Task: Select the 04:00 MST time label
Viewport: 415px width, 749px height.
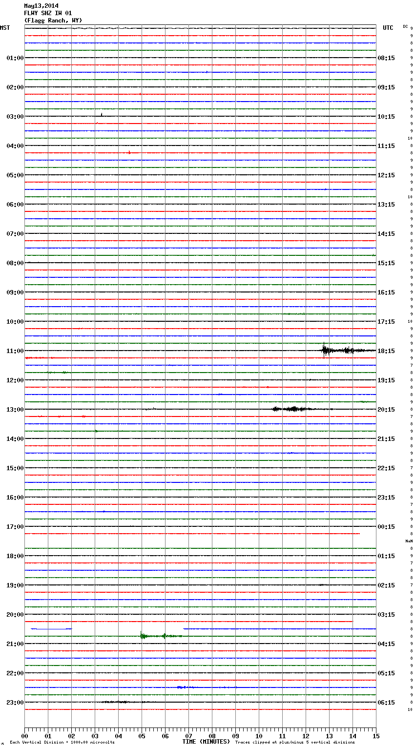Action: (x=15, y=146)
